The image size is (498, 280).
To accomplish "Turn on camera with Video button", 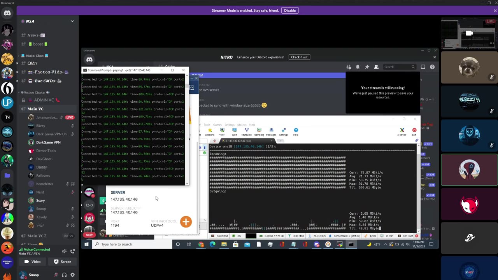I will click(x=32, y=262).
